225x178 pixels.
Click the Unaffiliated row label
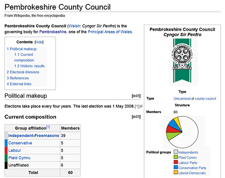pos(19,165)
